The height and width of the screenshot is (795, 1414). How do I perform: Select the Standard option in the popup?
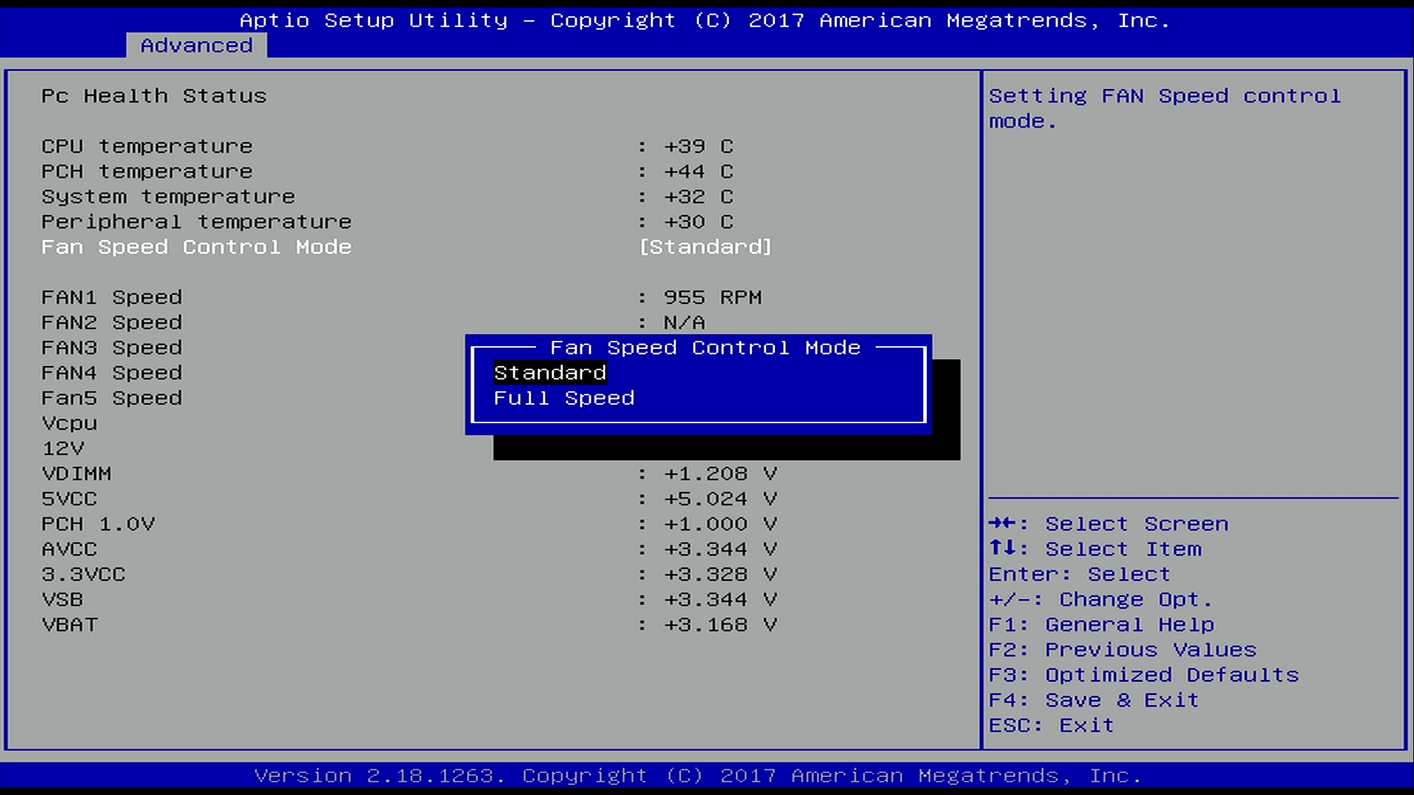pos(549,373)
